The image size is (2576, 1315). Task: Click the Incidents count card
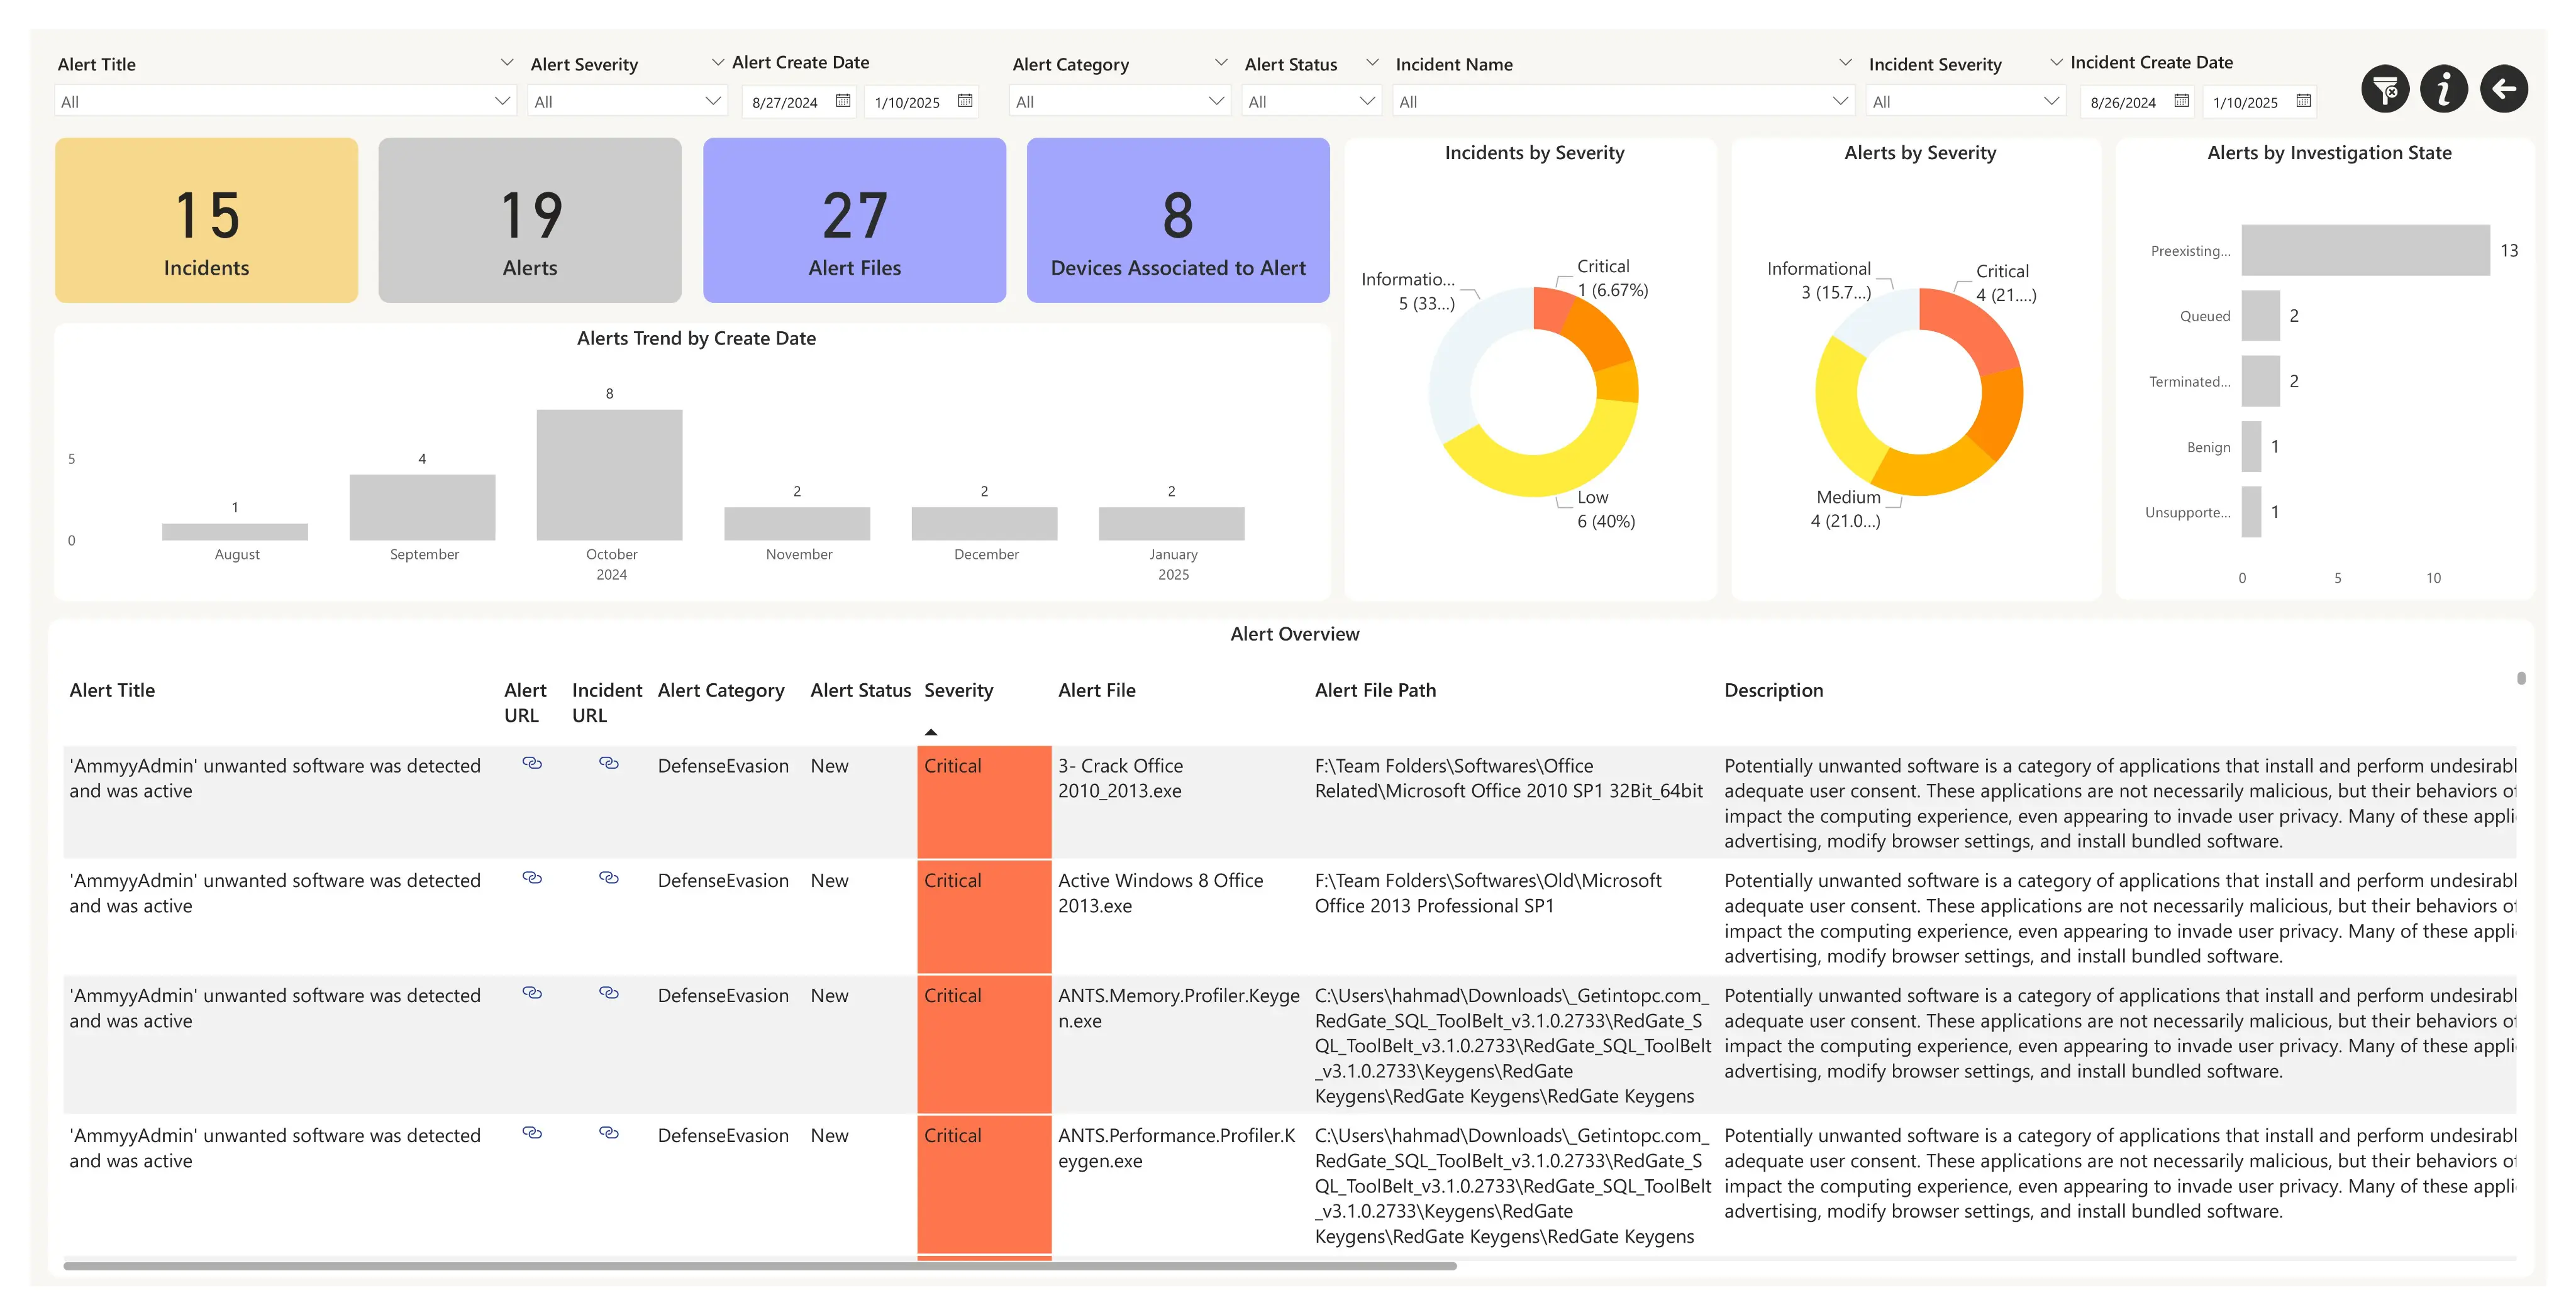tap(206, 220)
